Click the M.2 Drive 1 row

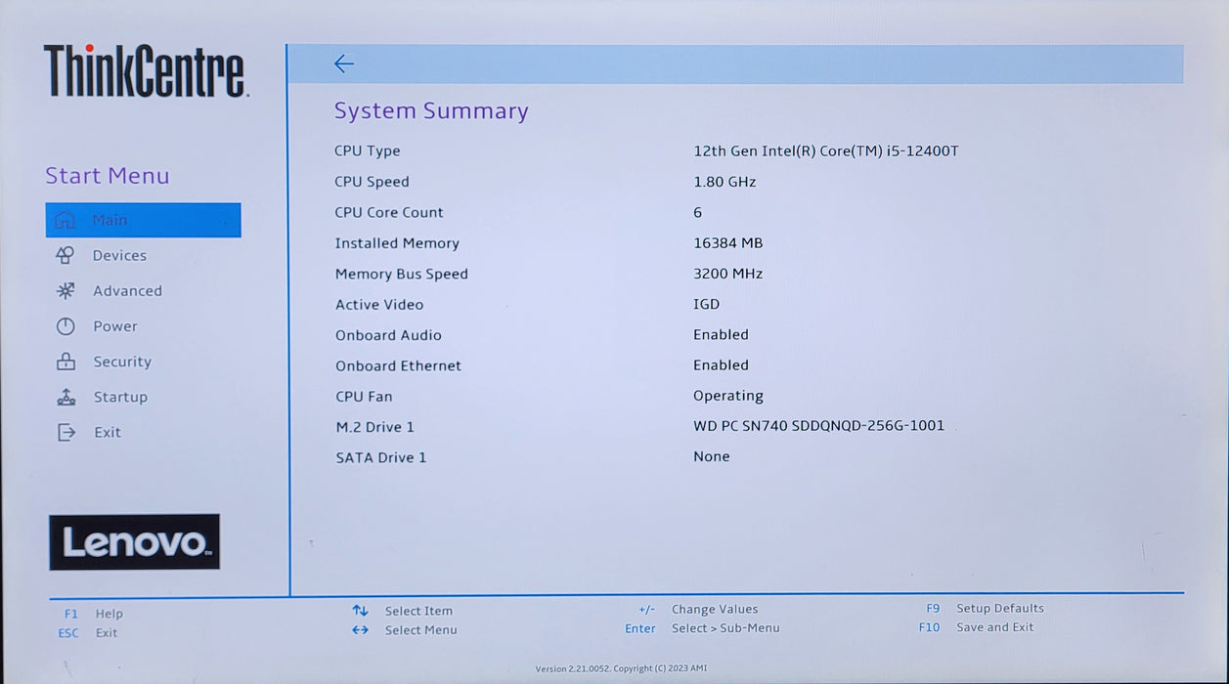click(x=640, y=426)
